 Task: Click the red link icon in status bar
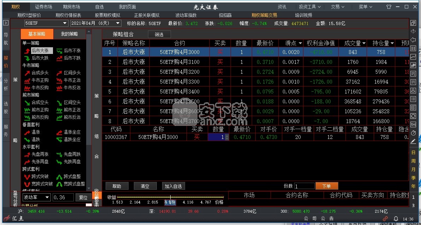(386, 219)
